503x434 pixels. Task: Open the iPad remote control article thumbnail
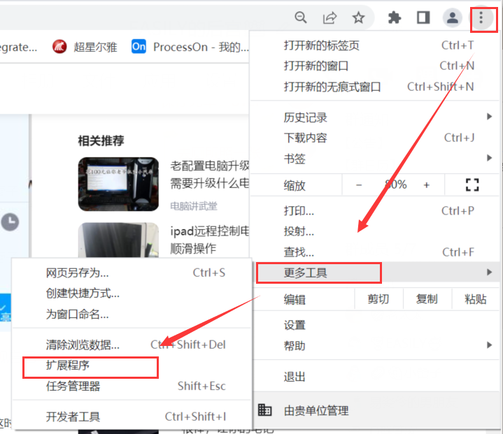tap(118, 240)
